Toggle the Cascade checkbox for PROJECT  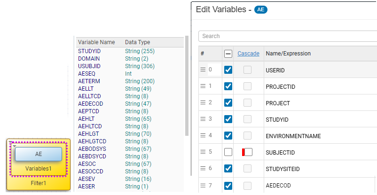pos(247,103)
